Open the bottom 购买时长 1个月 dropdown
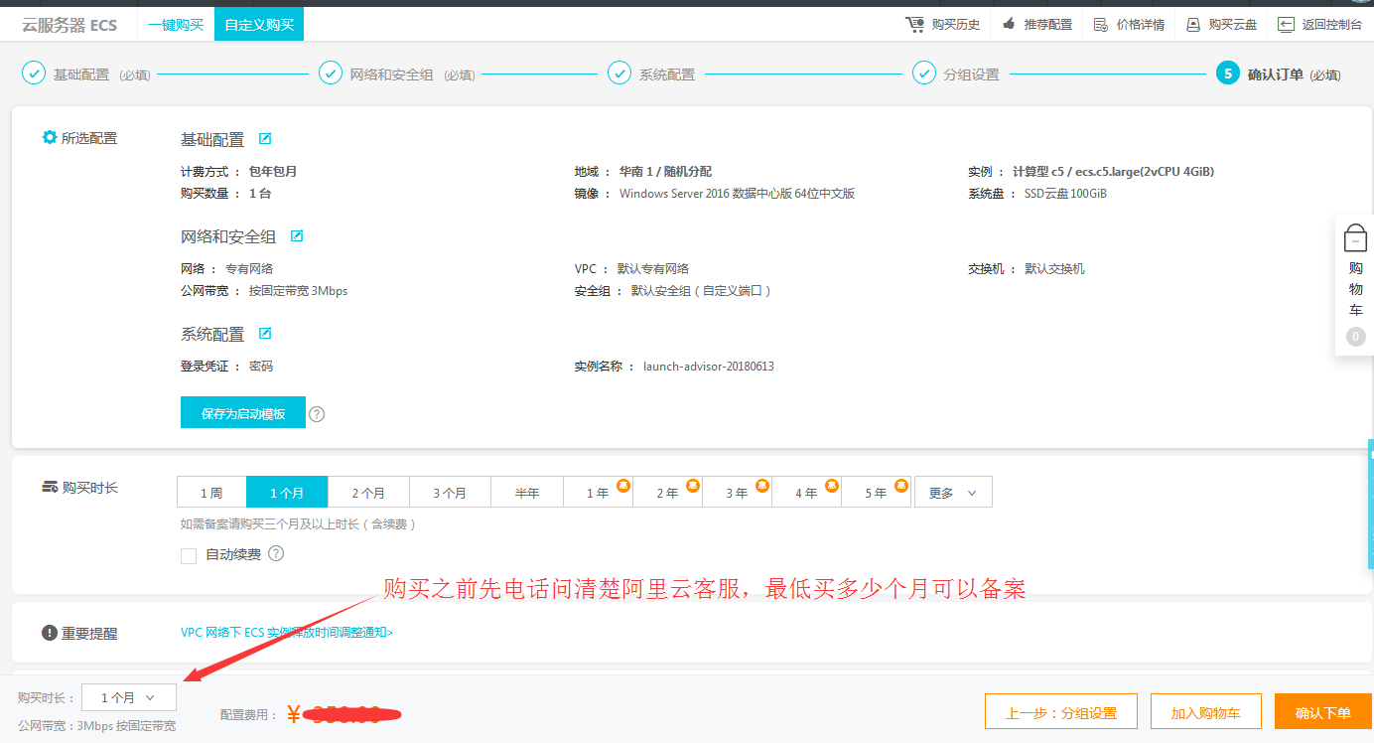 click(128, 697)
